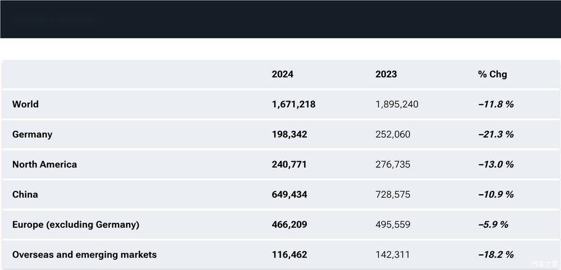This screenshot has width=561, height=270.
Task: Click the 2023 column header
Action: tap(386, 74)
